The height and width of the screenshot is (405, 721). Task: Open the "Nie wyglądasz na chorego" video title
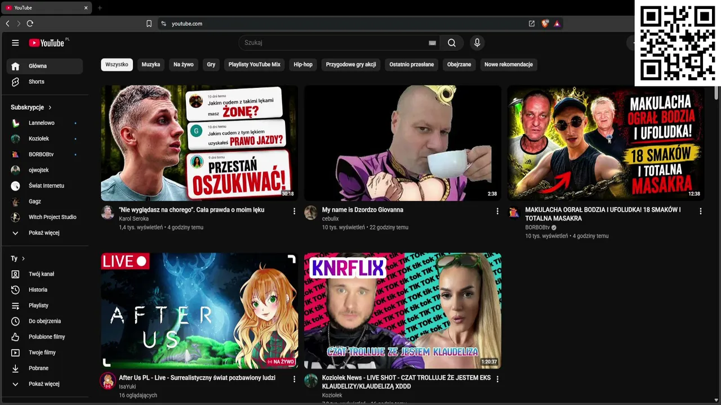[192, 210]
